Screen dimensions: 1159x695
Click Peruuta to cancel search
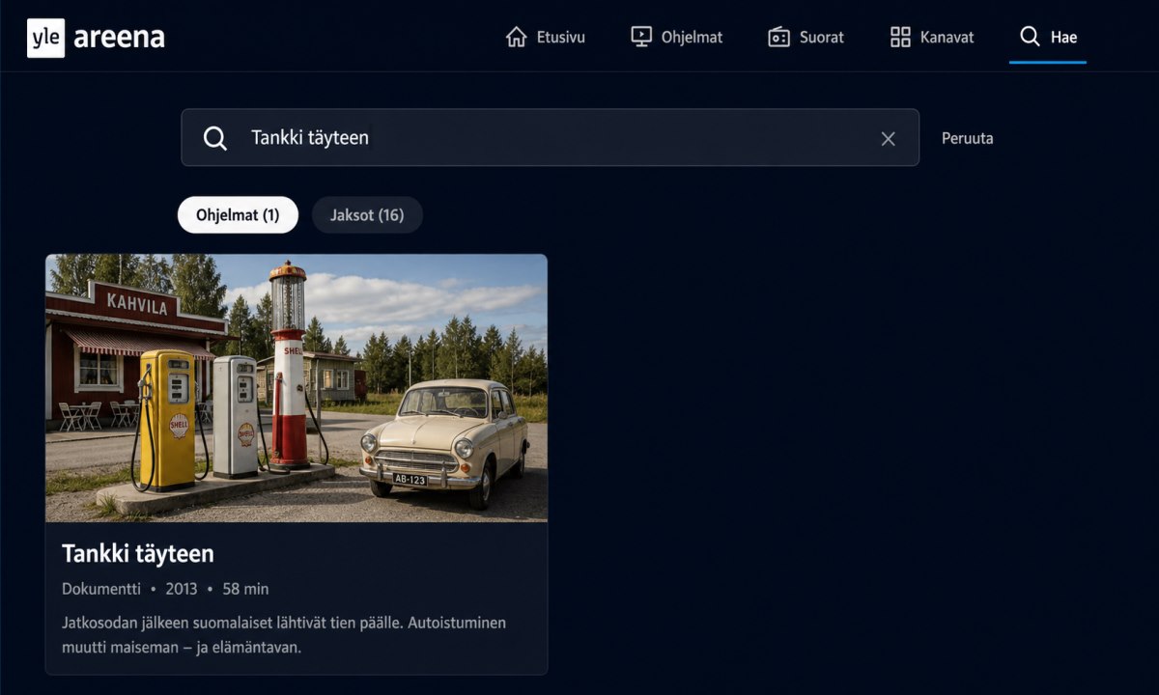click(967, 138)
